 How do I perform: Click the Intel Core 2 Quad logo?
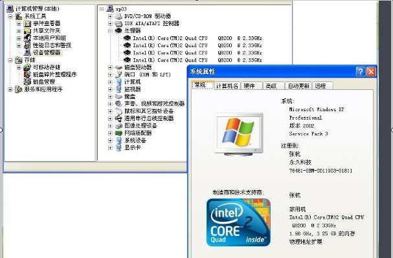238,222
